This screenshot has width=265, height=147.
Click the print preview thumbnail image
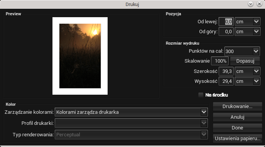[80, 56]
